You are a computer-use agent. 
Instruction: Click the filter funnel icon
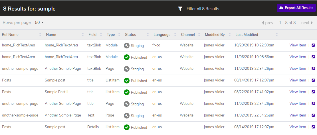point(180,9)
